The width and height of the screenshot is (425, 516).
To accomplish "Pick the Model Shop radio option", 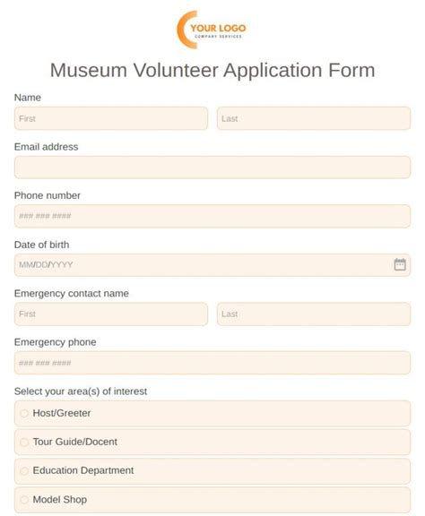I will 24,500.
